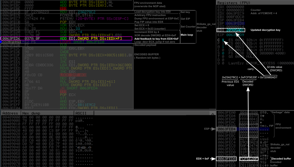Click the blue current-instruction arrow marker
The width and height of the screenshot is (294, 167).
[x=1, y=42]
